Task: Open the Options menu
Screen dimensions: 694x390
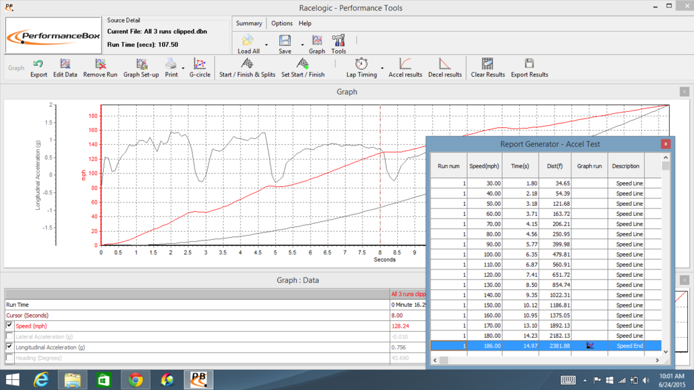Action: pos(281,24)
